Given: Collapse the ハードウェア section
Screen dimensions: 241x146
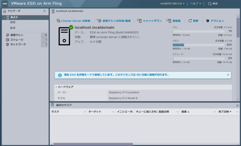Looking at the screenshot, I should click(x=56, y=87).
